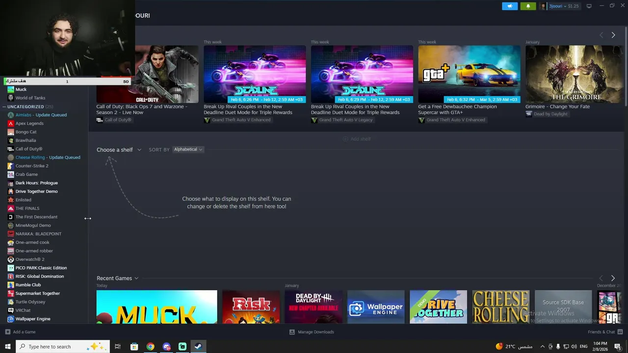
Task: Open Call of Duty Season 2 news thumbnail
Action: point(148,74)
